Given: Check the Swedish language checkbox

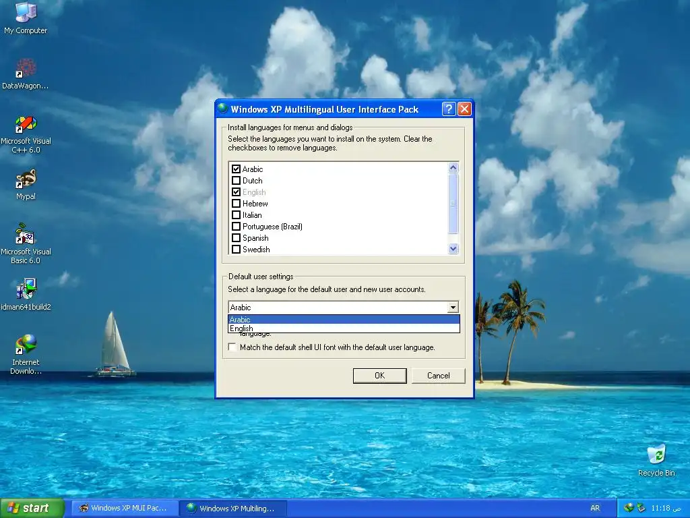Looking at the screenshot, I should tap(236, 249).
